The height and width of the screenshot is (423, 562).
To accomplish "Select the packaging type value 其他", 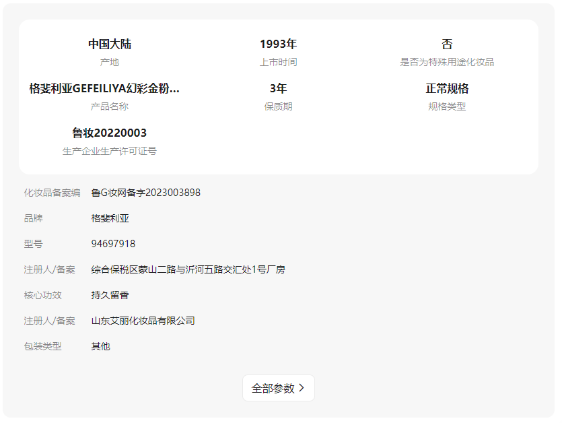I will 101,346.
